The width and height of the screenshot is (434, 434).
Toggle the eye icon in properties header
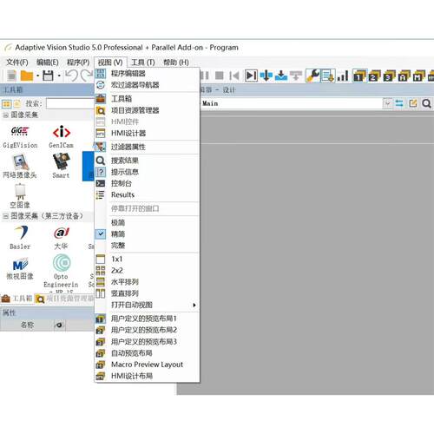coord(59,325)
